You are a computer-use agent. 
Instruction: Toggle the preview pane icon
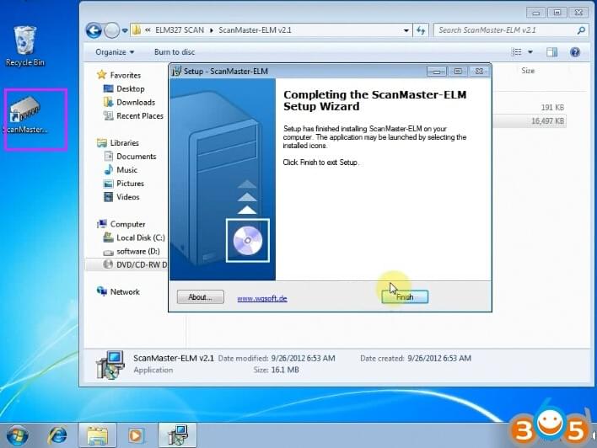point(551,52)
